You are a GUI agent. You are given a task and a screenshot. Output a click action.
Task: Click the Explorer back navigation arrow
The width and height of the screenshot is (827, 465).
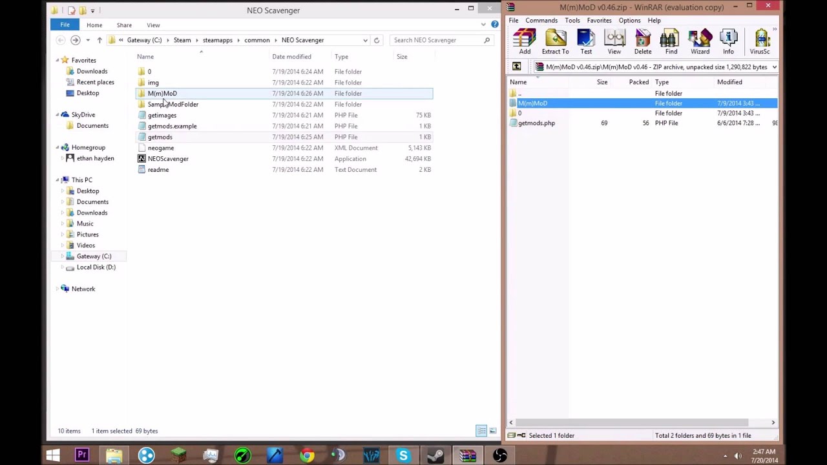pyautogui.click(x=61, y=40)
